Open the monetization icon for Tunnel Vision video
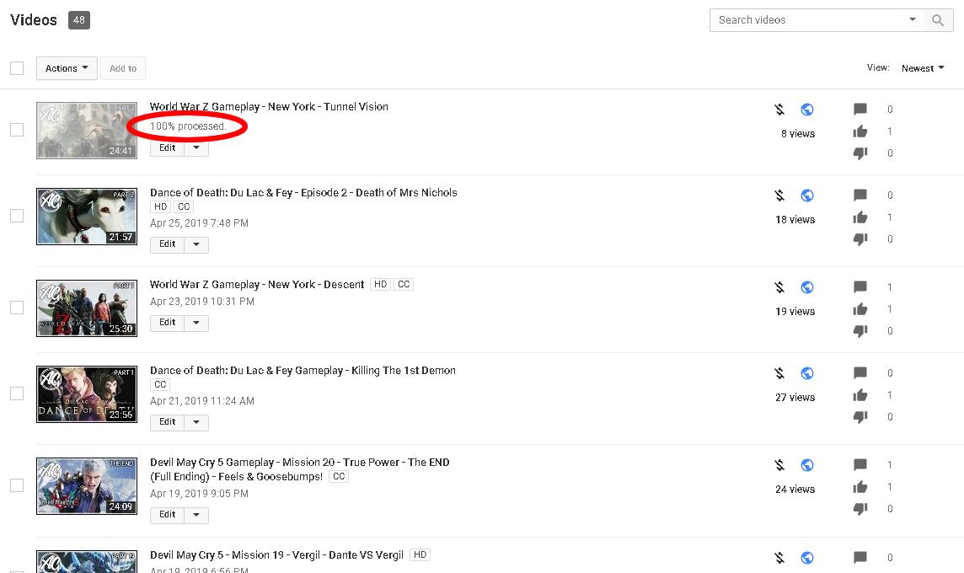The height and width of the screenshot is (573, 964). pyautogui.click(x=779, y=110)
